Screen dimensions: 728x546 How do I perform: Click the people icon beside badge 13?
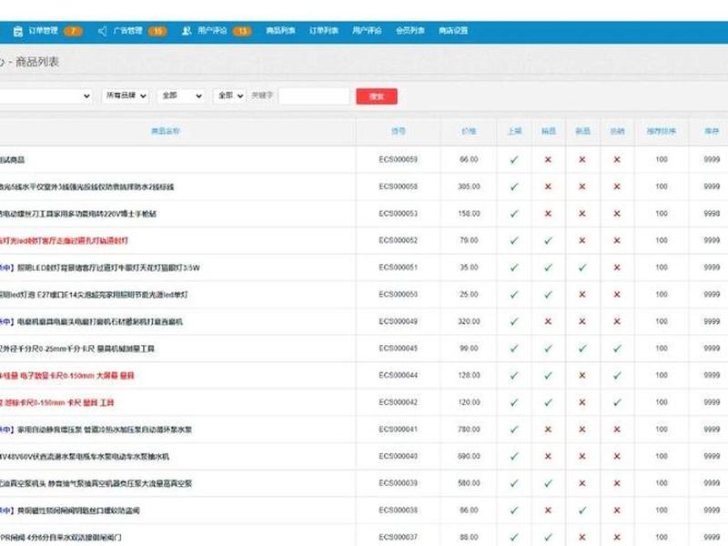point(187,31)
